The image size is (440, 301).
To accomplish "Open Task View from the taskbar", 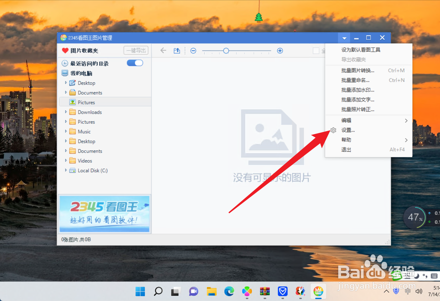I will click(176, 291).
